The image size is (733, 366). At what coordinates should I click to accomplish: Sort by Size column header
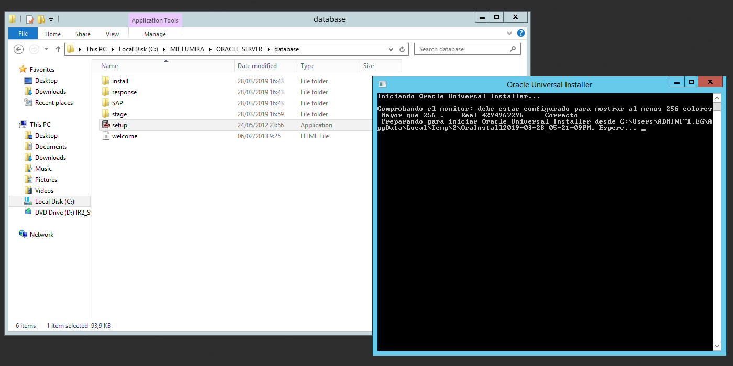click(x=381, y=66)
